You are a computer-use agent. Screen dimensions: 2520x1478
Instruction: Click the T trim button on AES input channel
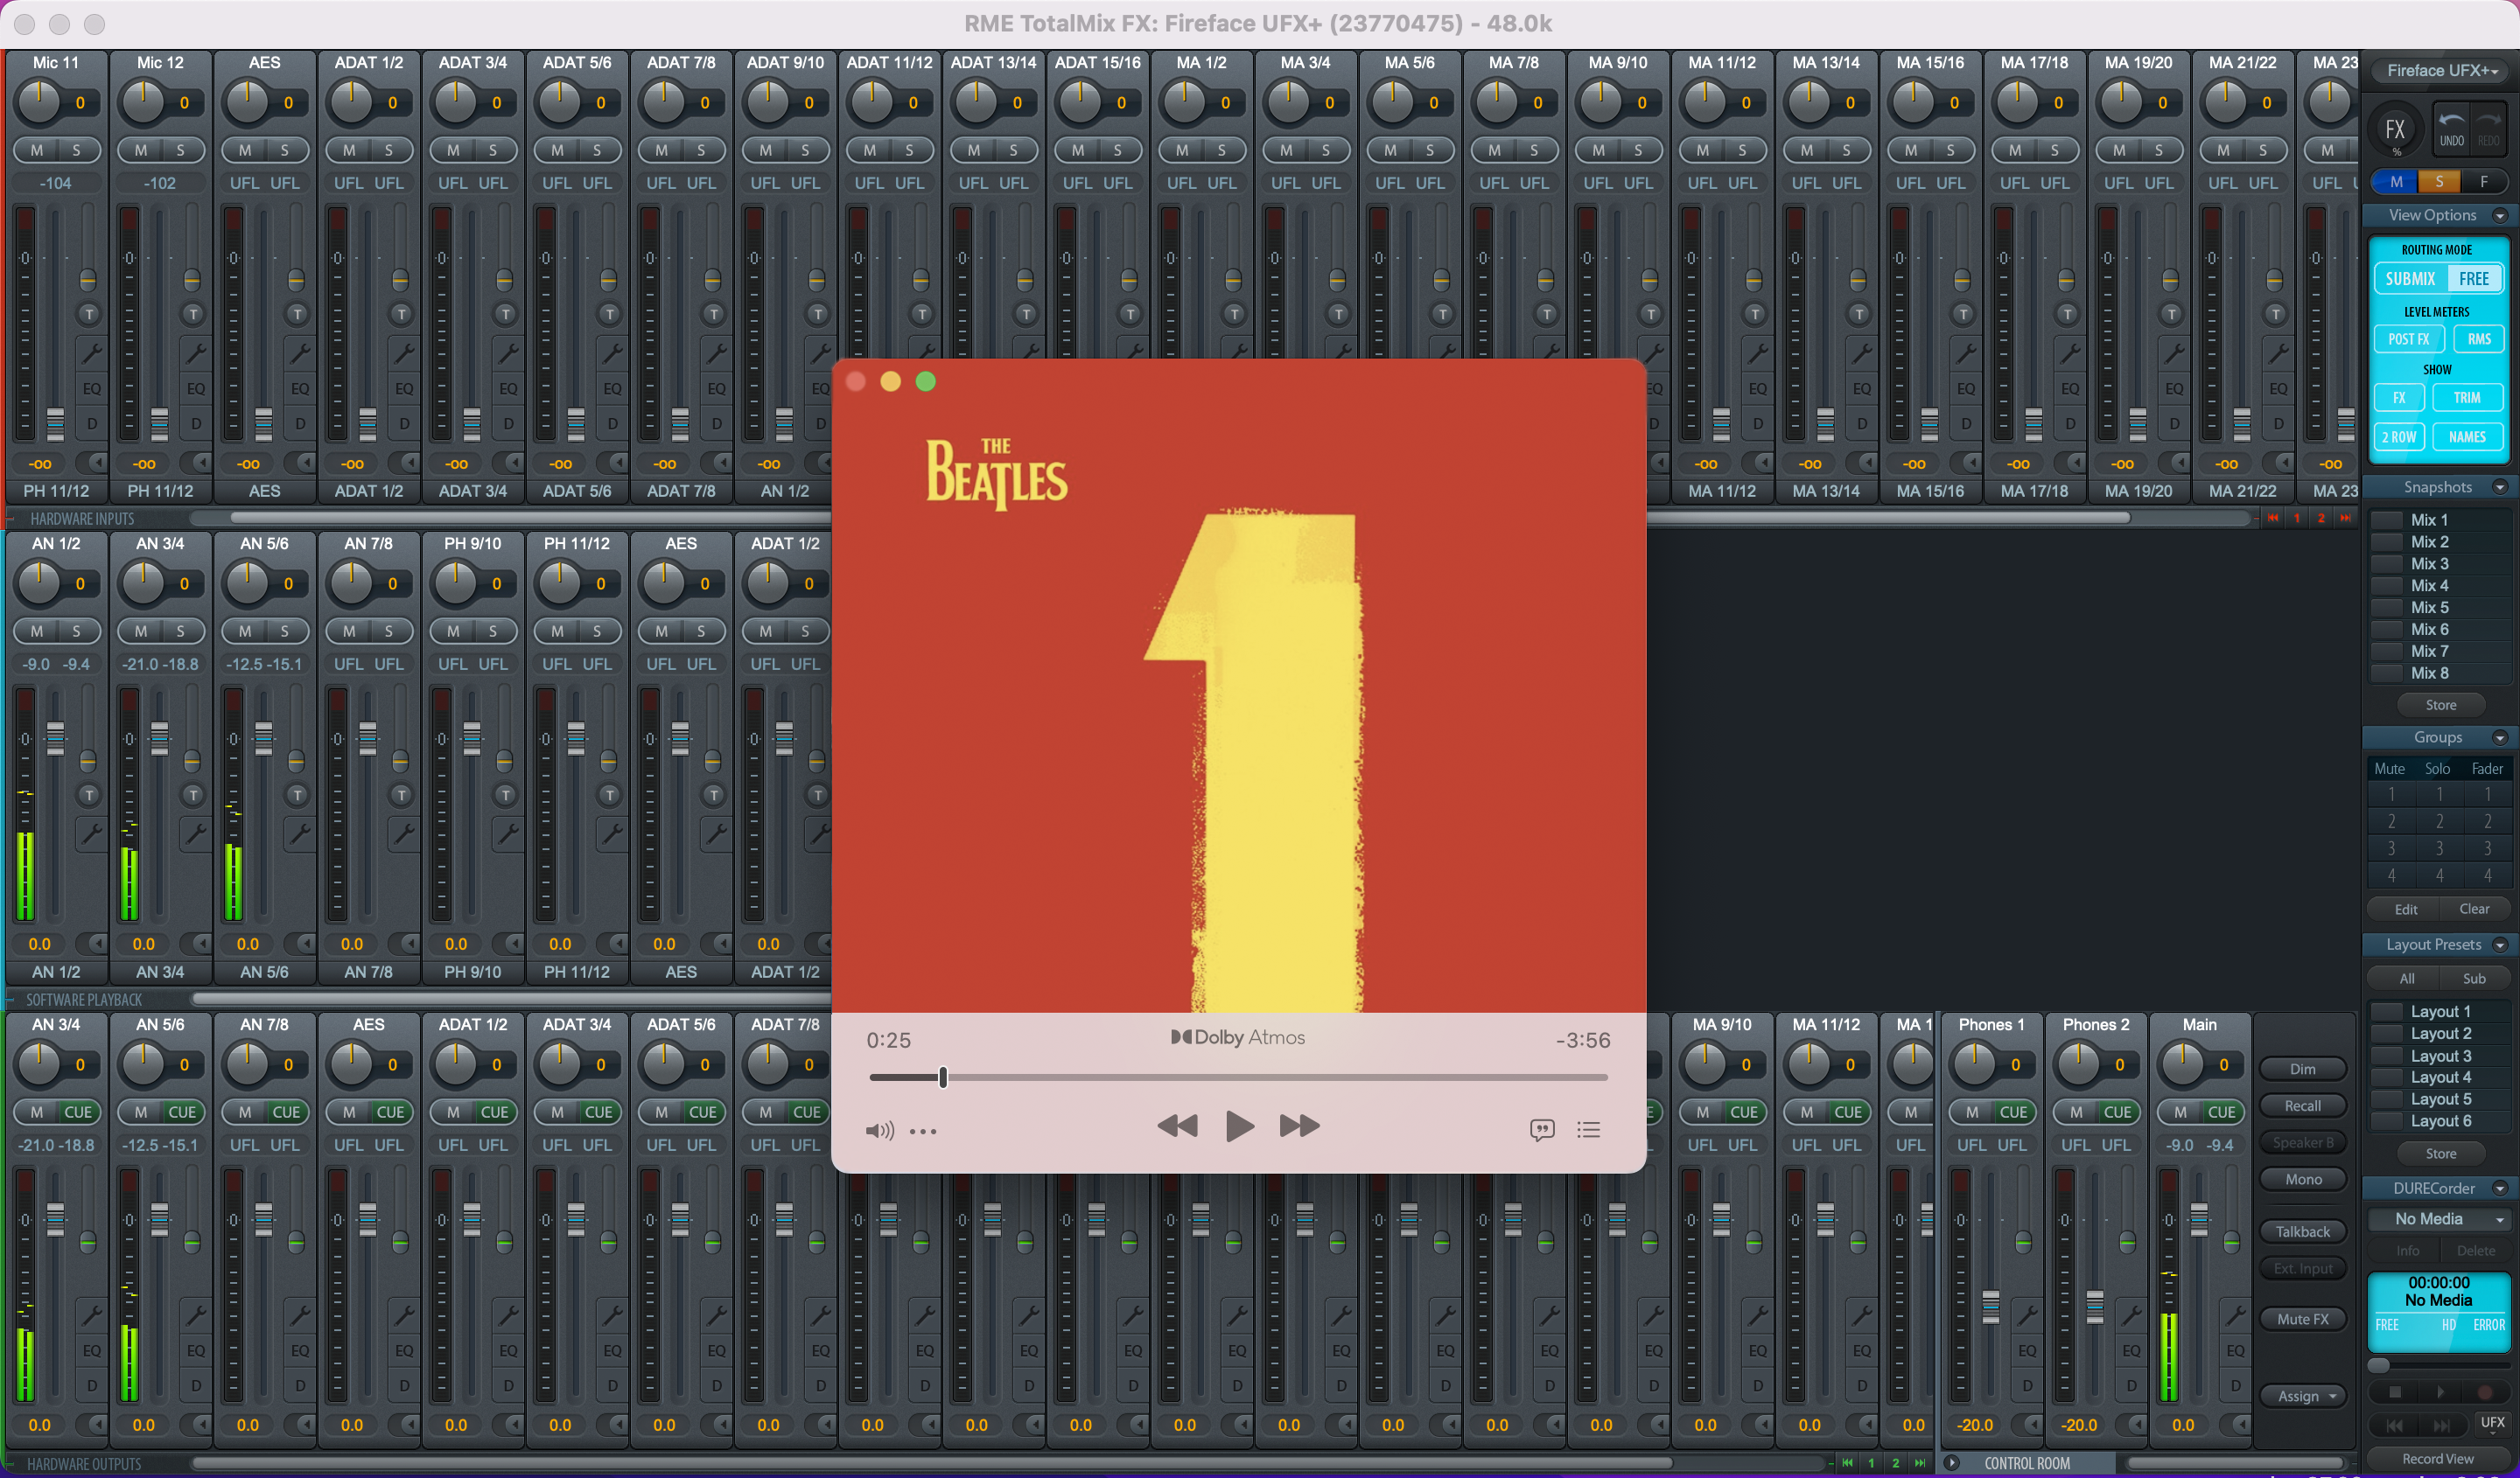click(297, 315)
